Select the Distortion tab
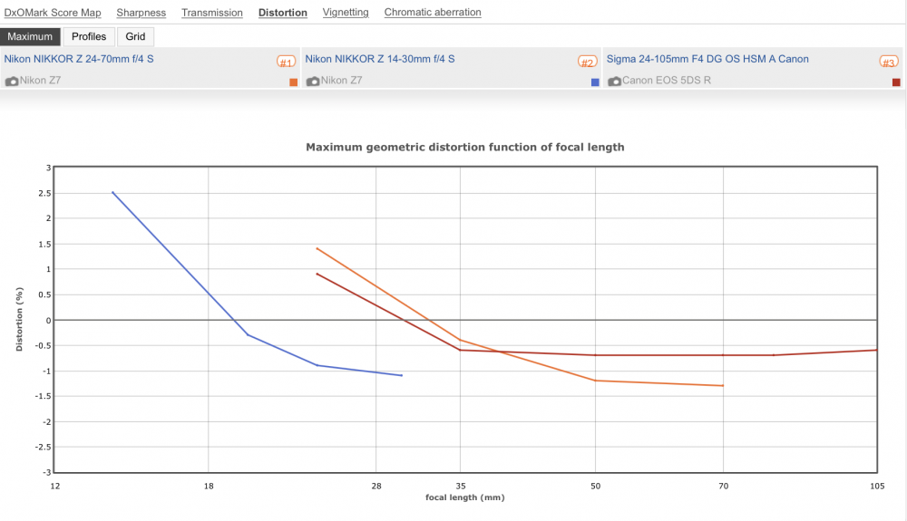The width and height of the screenshot is (907, 521). point(283,12)
